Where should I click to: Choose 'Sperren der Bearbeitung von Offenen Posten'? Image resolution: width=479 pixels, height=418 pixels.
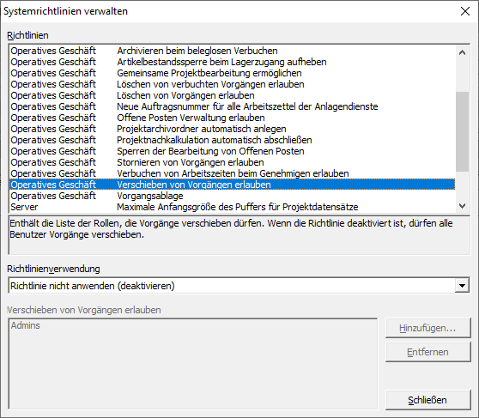(232, 151)
